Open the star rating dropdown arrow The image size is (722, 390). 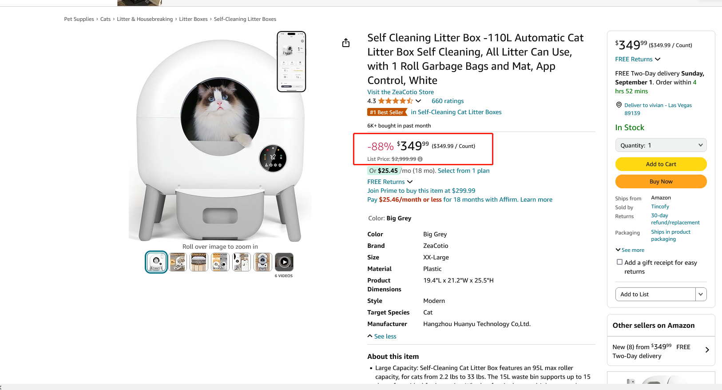[x=418, y=101]
